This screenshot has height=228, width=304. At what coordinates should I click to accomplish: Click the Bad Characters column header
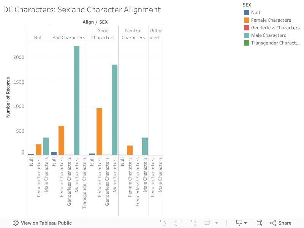[x=69, y=38]
